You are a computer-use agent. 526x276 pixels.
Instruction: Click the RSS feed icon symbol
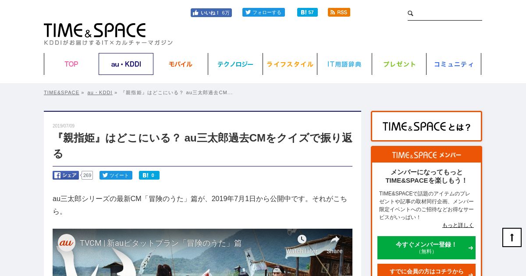[x=333, y=12]
